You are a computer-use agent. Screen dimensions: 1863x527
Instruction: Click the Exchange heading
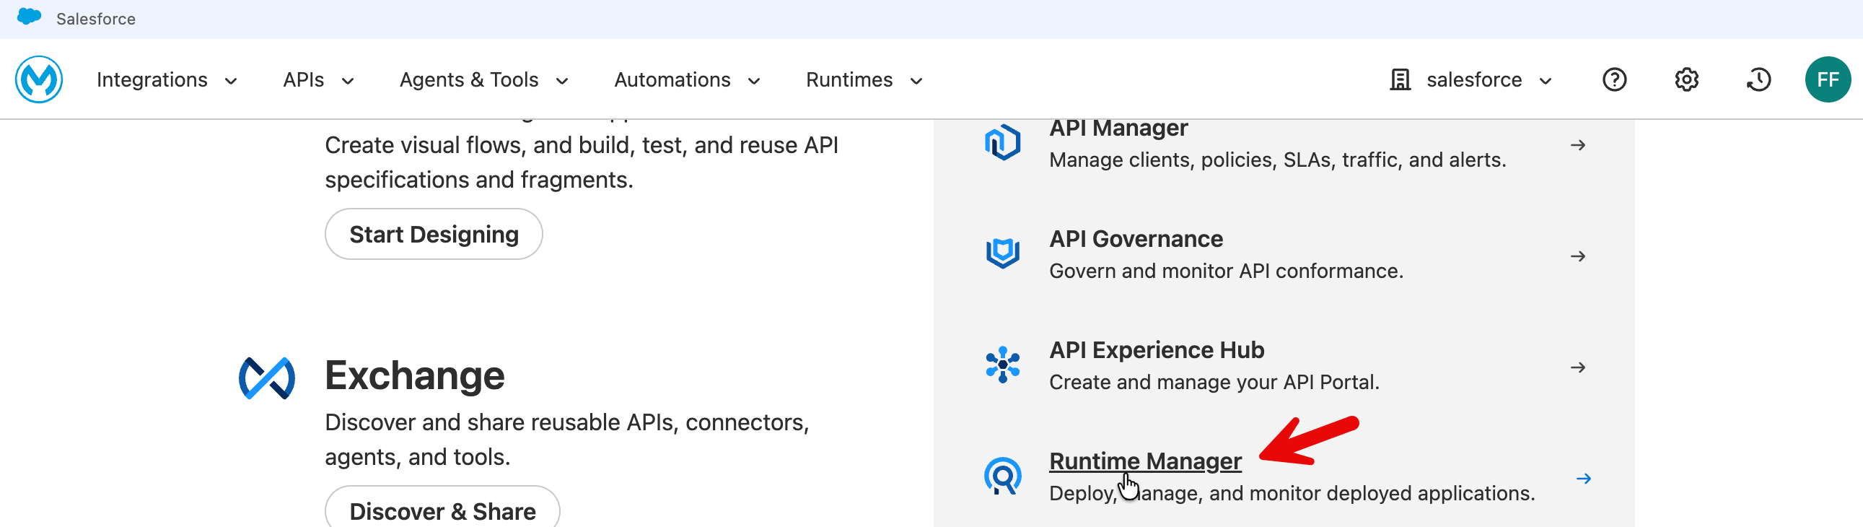[x=414, y=375]
